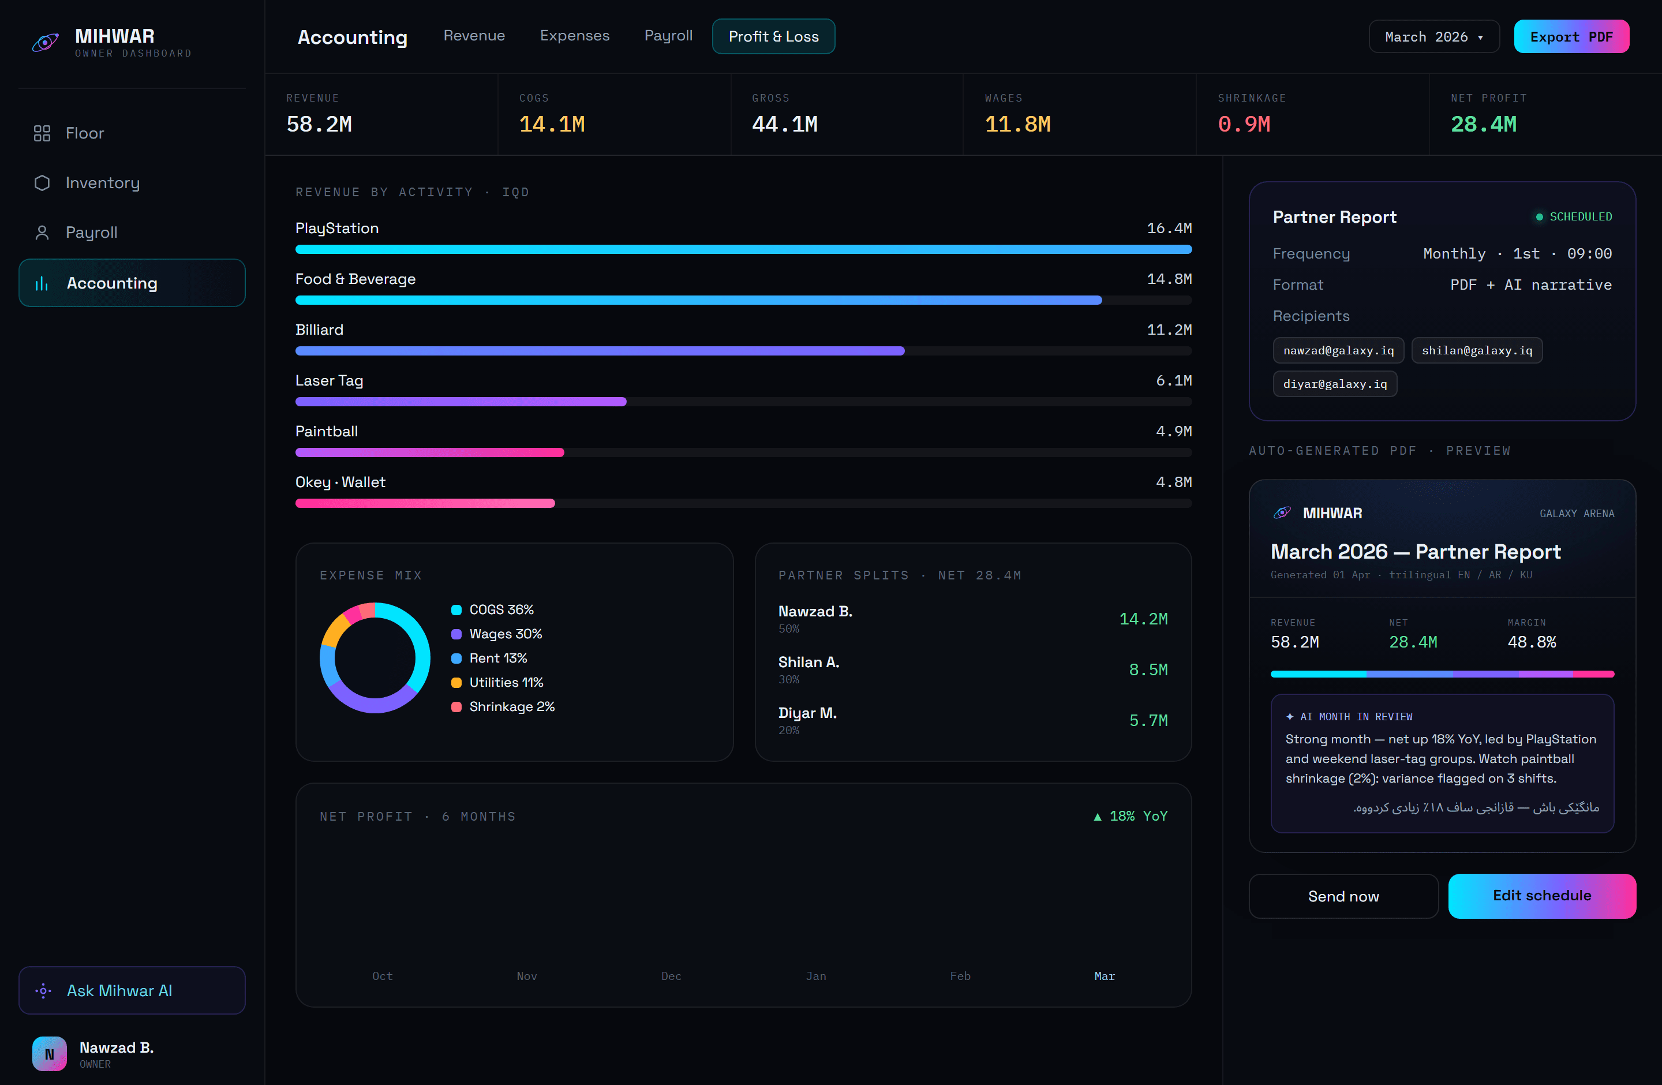Viewport: 1662px width, 1085px height.
Task: Go to Floor in the sidebar
Action: click(x=84, y=133)
